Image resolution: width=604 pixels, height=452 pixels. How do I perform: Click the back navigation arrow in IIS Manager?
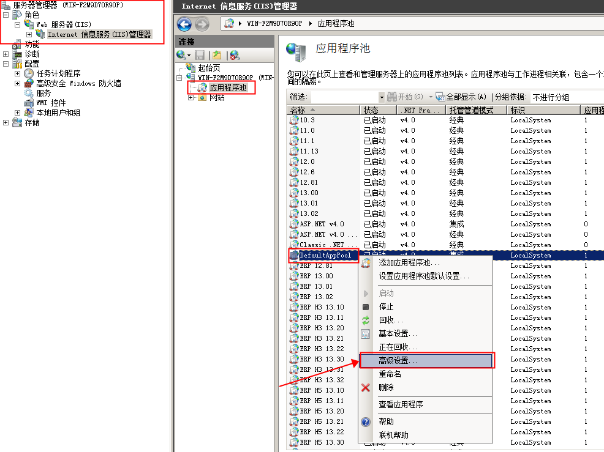[x=184, y=24]
